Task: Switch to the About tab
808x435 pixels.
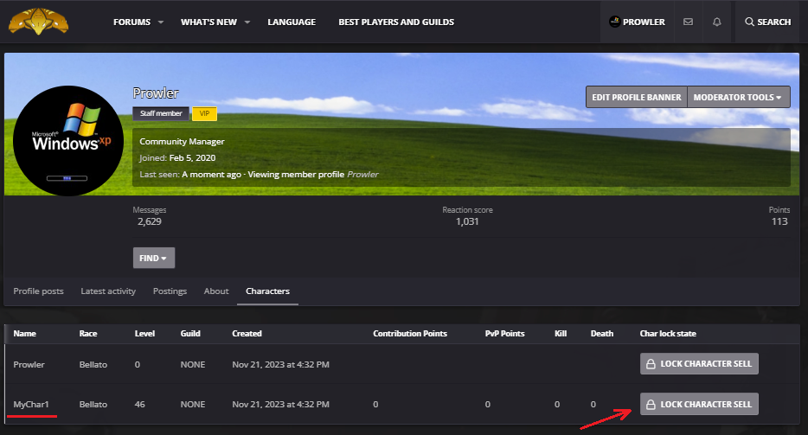Action: point(216,291)
